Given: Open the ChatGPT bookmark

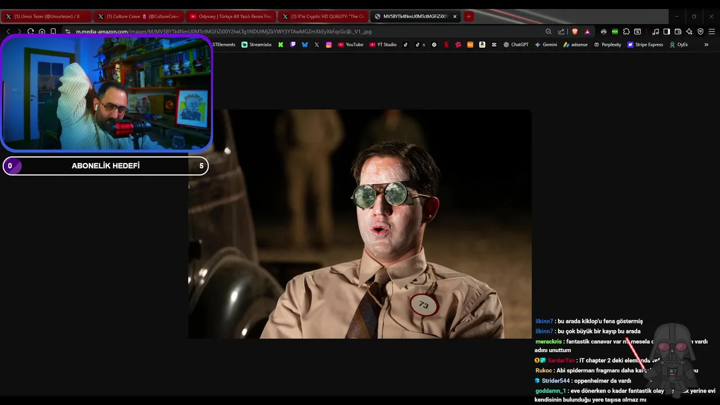Looking at the screenshot, I should pos(516,44).
